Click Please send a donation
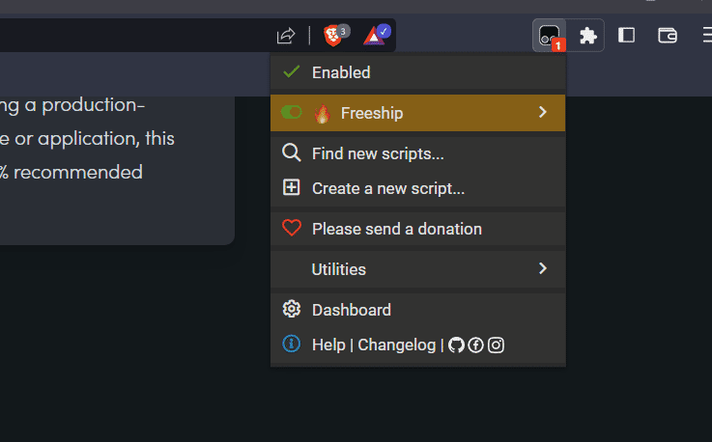Viewport: 712px width, 442px height. pyautogui.click(x=396, y=229)
